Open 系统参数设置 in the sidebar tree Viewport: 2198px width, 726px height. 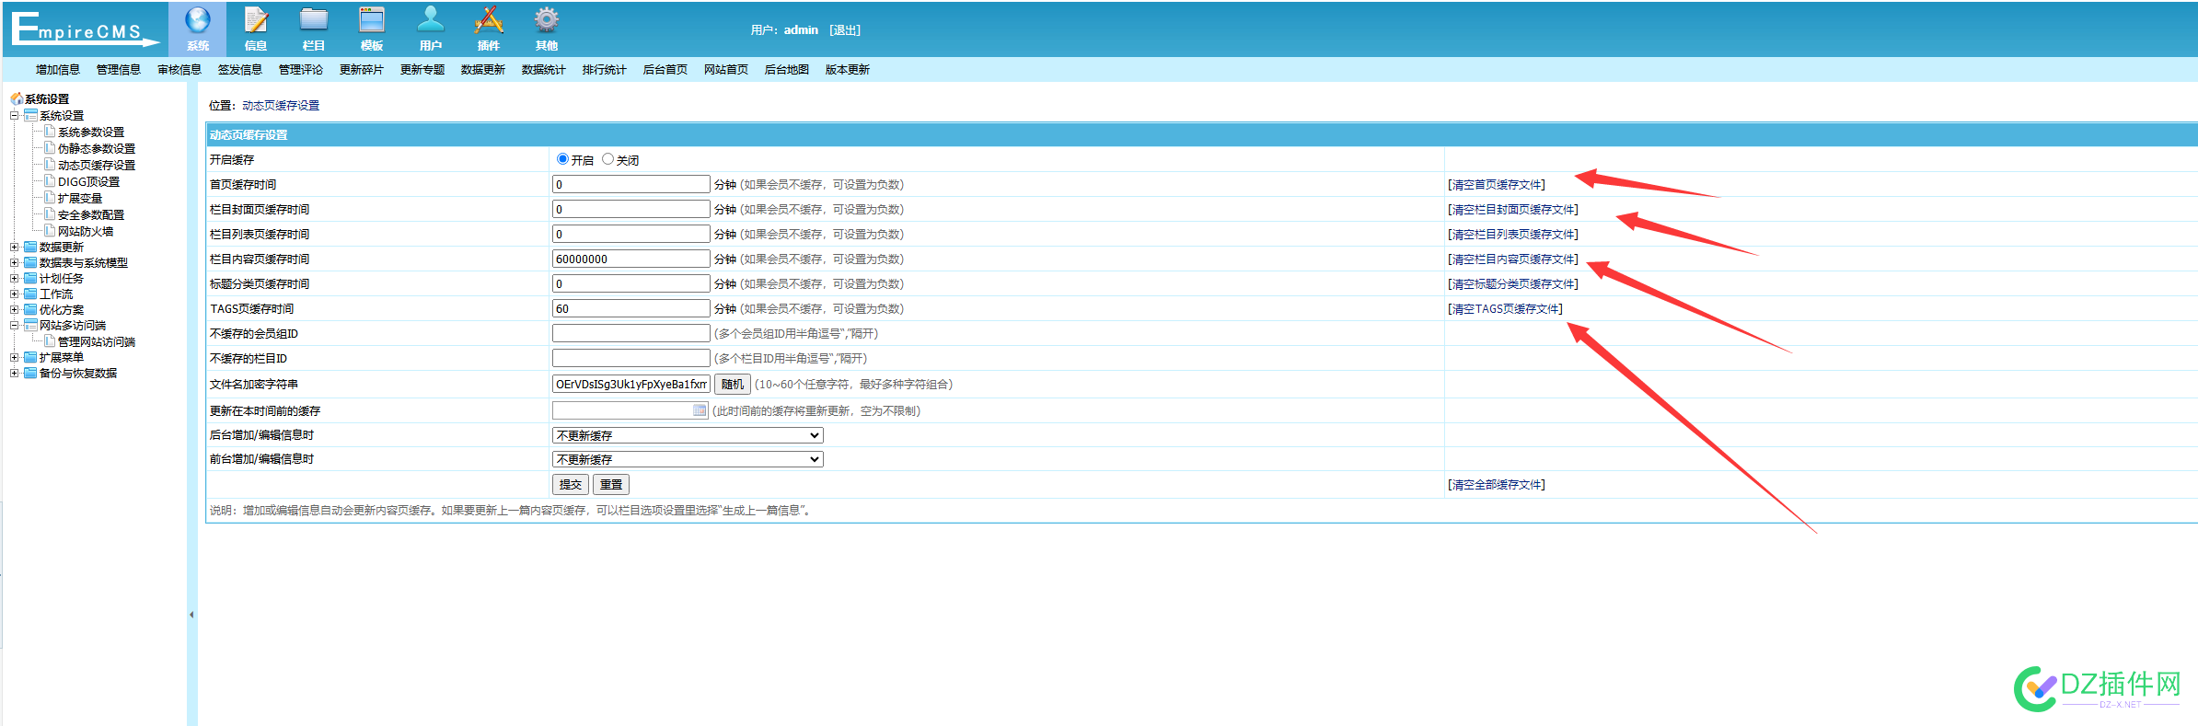(x=91, y=133)
